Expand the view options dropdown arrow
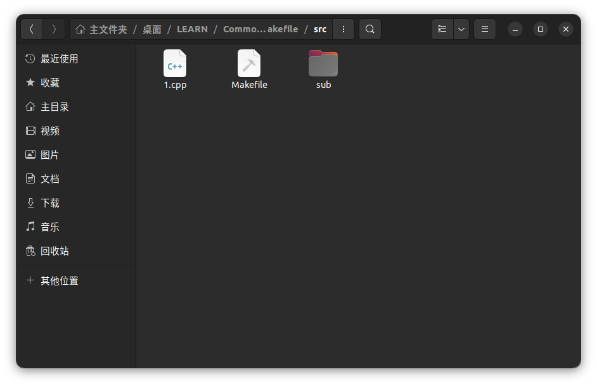The width and height of the screenshot is (597, 386). point(461,29)
